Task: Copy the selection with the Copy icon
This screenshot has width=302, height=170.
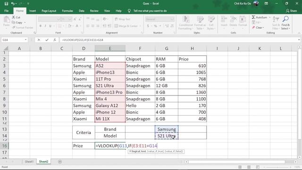Action: pos(14,23)
